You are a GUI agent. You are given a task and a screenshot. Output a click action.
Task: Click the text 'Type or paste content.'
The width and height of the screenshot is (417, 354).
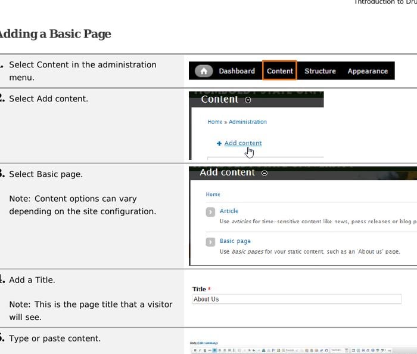click(55, 338)
